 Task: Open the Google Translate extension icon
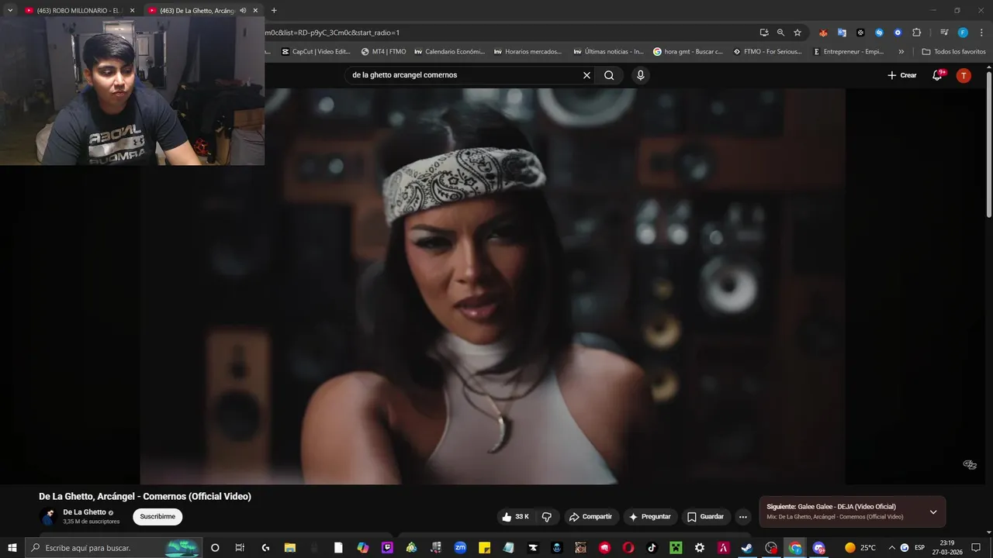click(842, 33)
